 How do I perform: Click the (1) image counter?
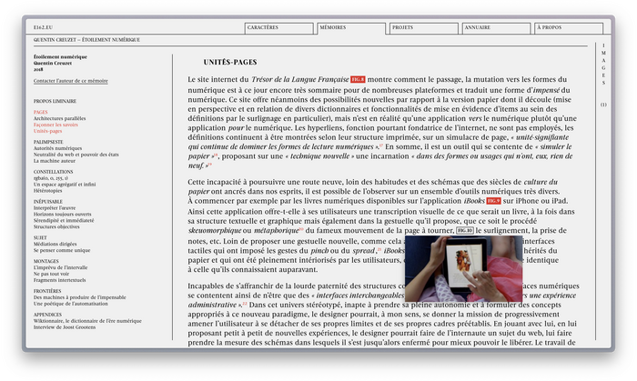[603, 105]
